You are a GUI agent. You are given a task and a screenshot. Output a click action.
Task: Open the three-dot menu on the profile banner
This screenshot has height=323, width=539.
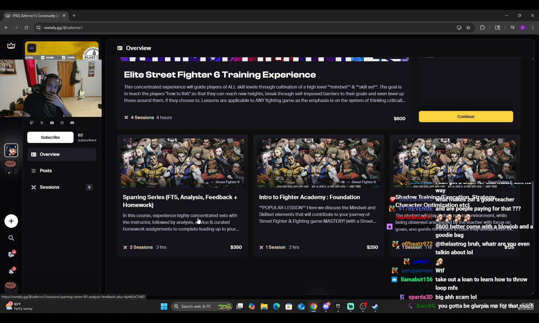[32, 48]
